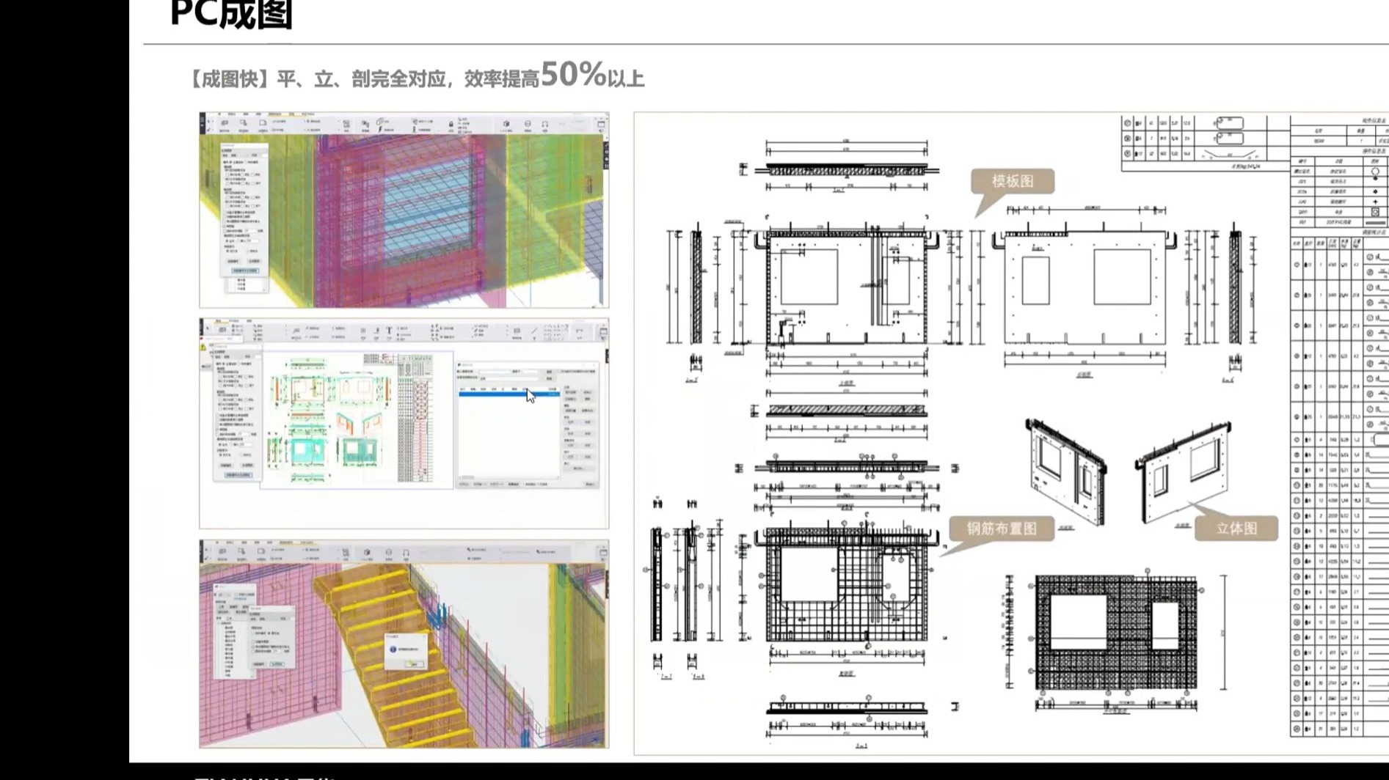
Task: Select the diagonal line tool icon in the drawing-sheet toolbar
Action: coord(534,331)
